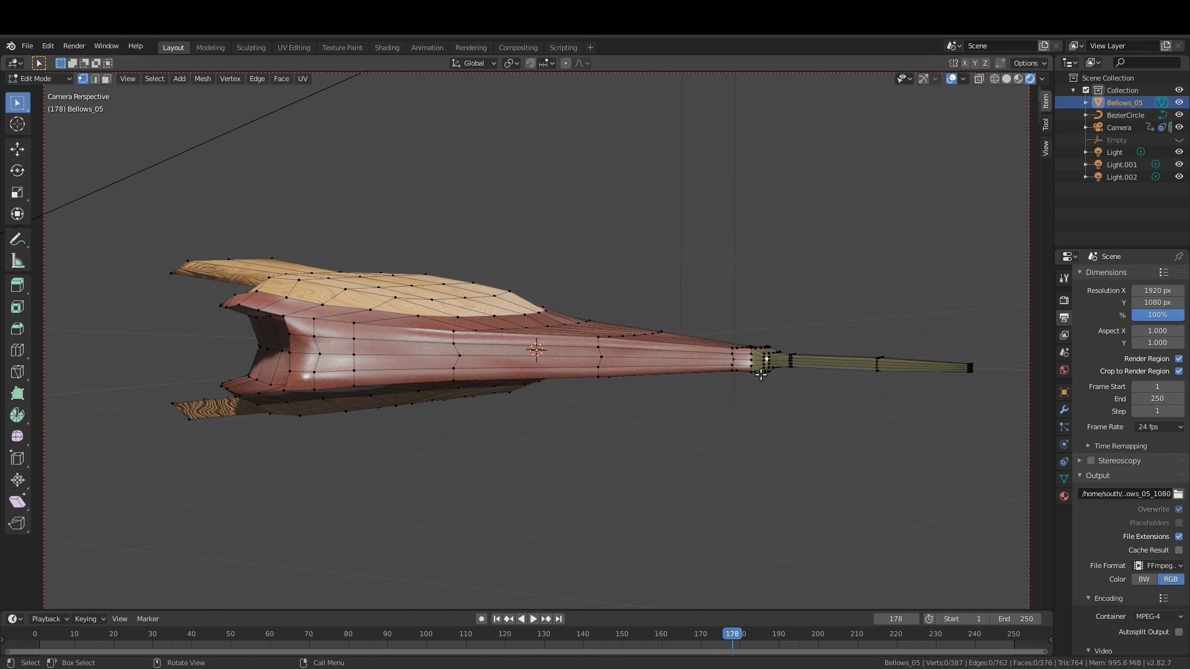
Task: Switch to the UV Editing workspace tab
Action: 294,47
